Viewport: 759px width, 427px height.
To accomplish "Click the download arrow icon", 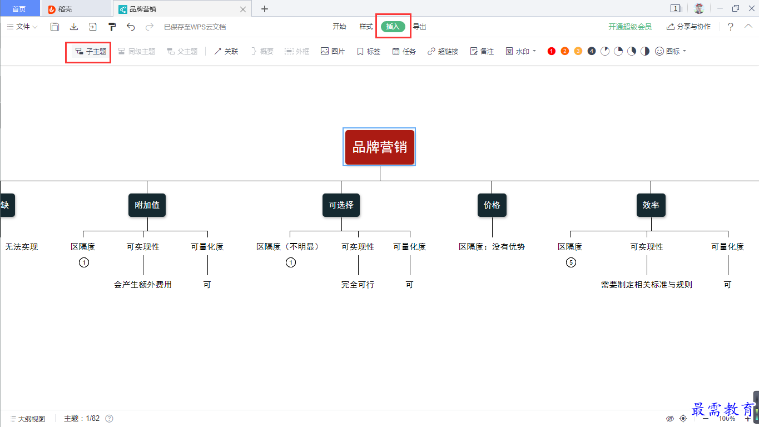I will pyautogui.click(x=74, y=27).
